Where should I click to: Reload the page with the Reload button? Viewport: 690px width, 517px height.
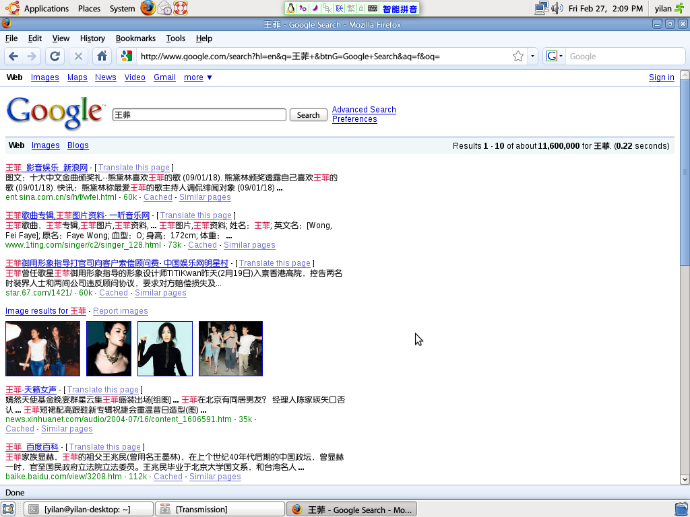(55, 57)
